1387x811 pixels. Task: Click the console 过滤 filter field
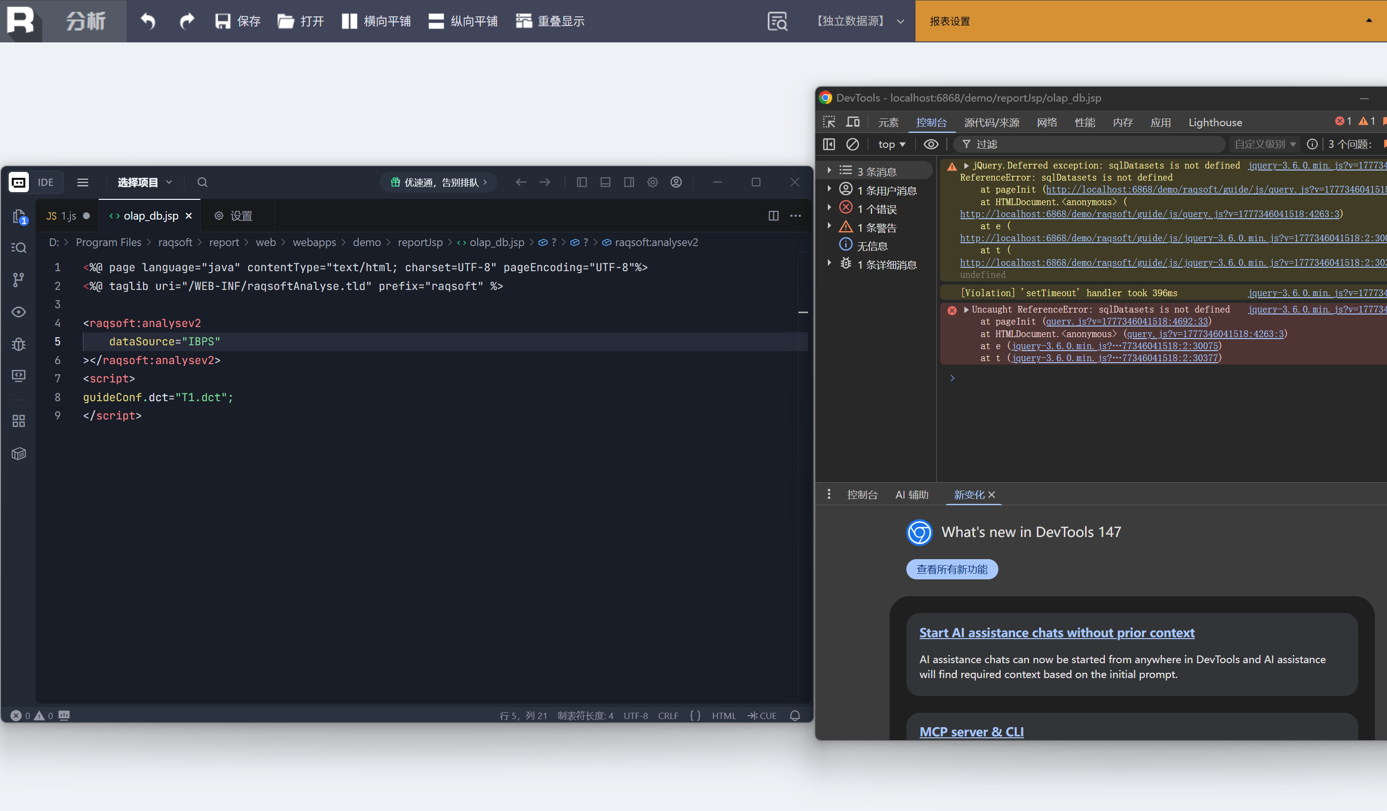coord(1090,144)
